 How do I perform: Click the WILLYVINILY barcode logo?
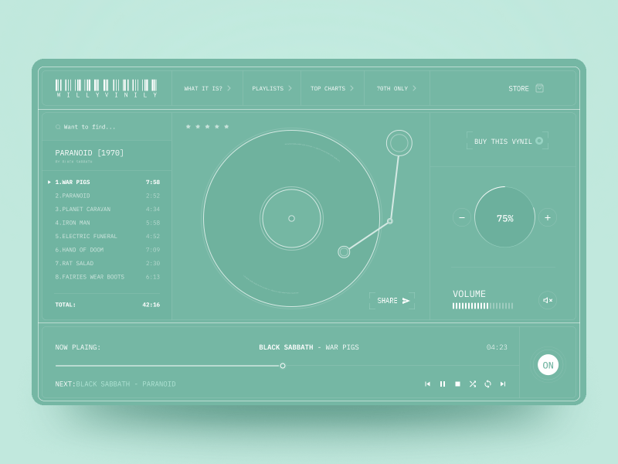104,87
